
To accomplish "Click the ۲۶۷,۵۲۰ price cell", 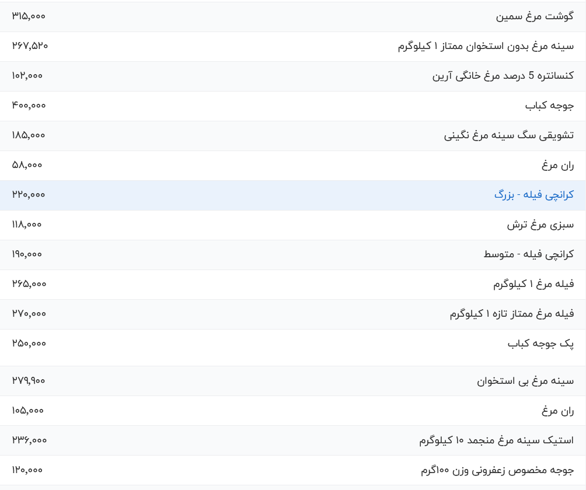I will (x=30, y=46).
